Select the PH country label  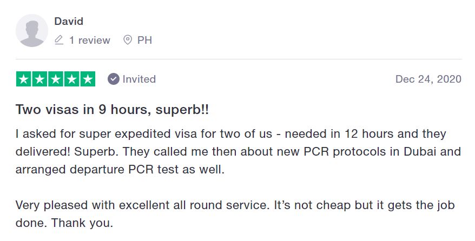[144, 40]
